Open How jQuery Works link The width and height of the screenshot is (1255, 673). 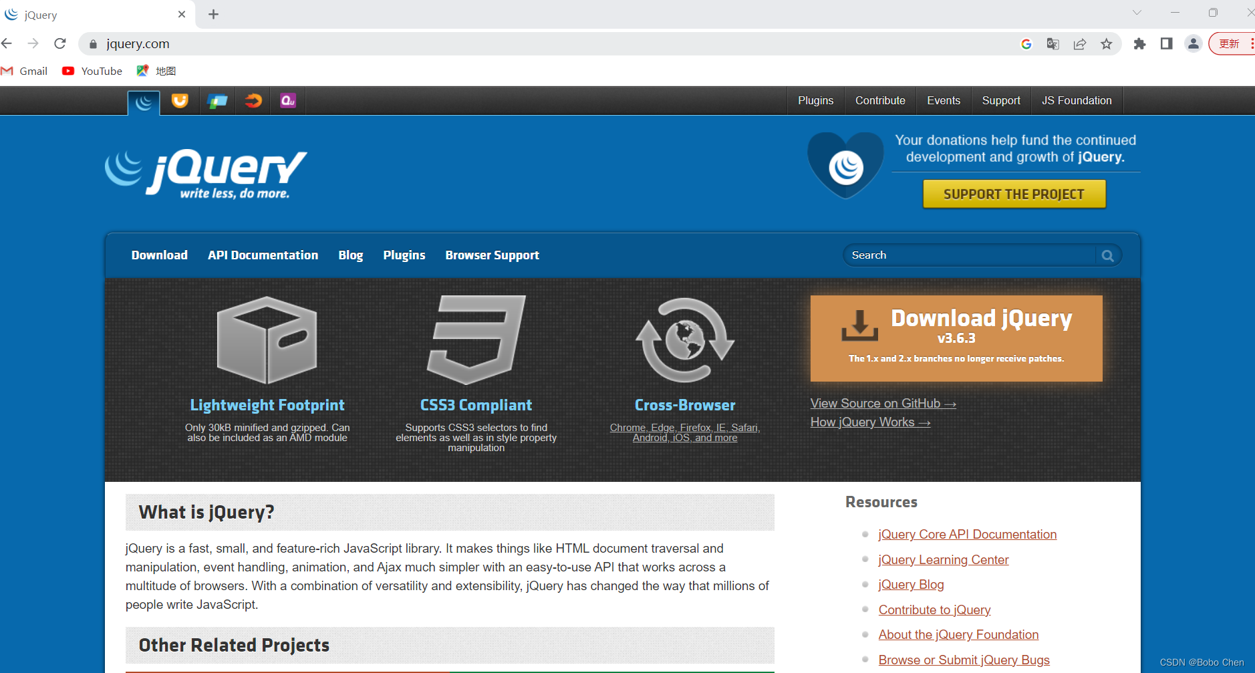tap(870, 422)
